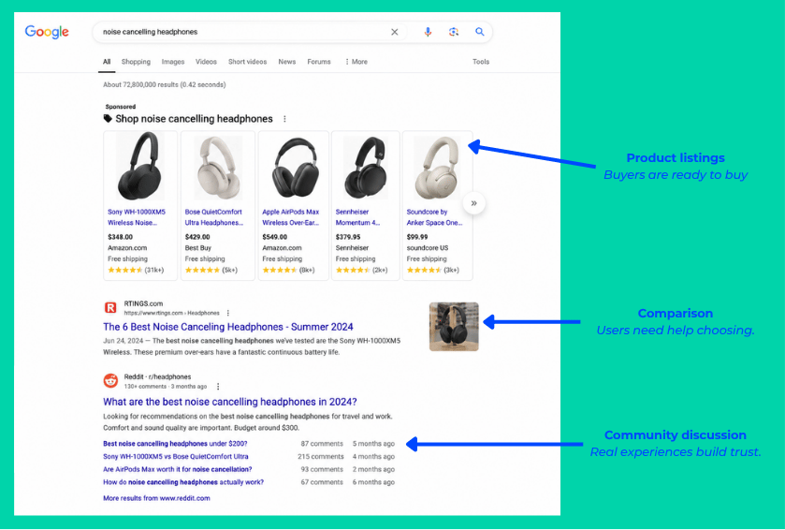Click the Sony WH-1000XM5 Wireless Noise title link
Image resolution: width=785 pixels, height=530 pixels.
point(137,217)
